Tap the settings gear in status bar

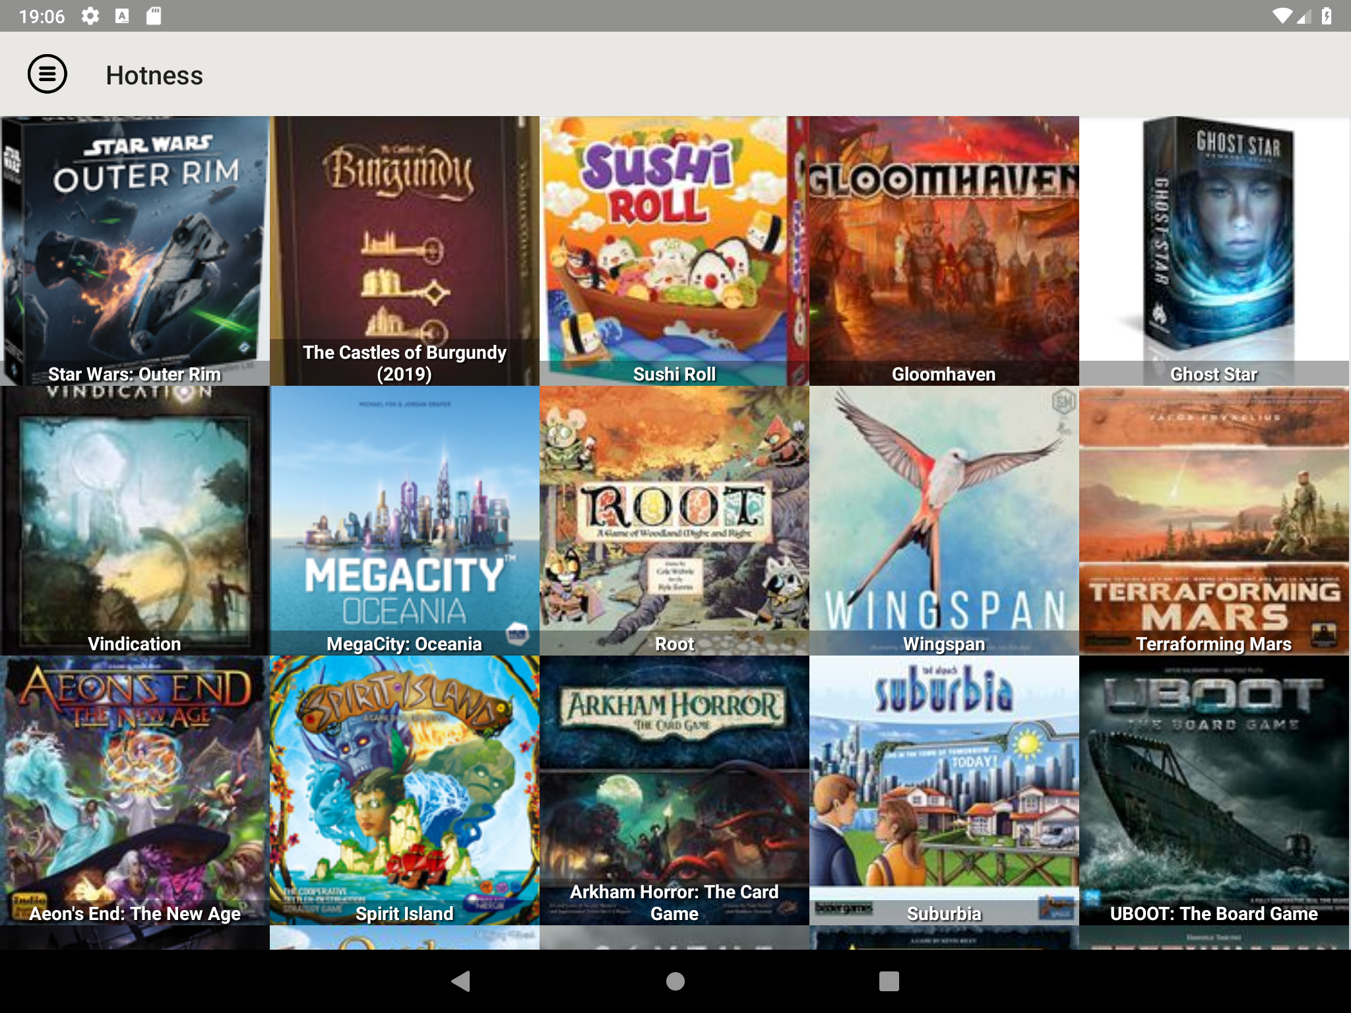tap(90, 16)
